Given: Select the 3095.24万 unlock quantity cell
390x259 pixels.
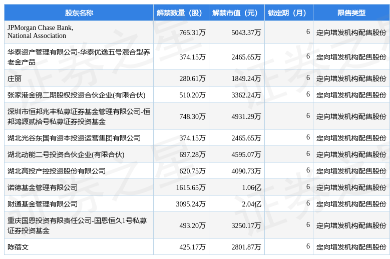Looking at the screenshot, I should pyautogui.click(x=191, y=204).
